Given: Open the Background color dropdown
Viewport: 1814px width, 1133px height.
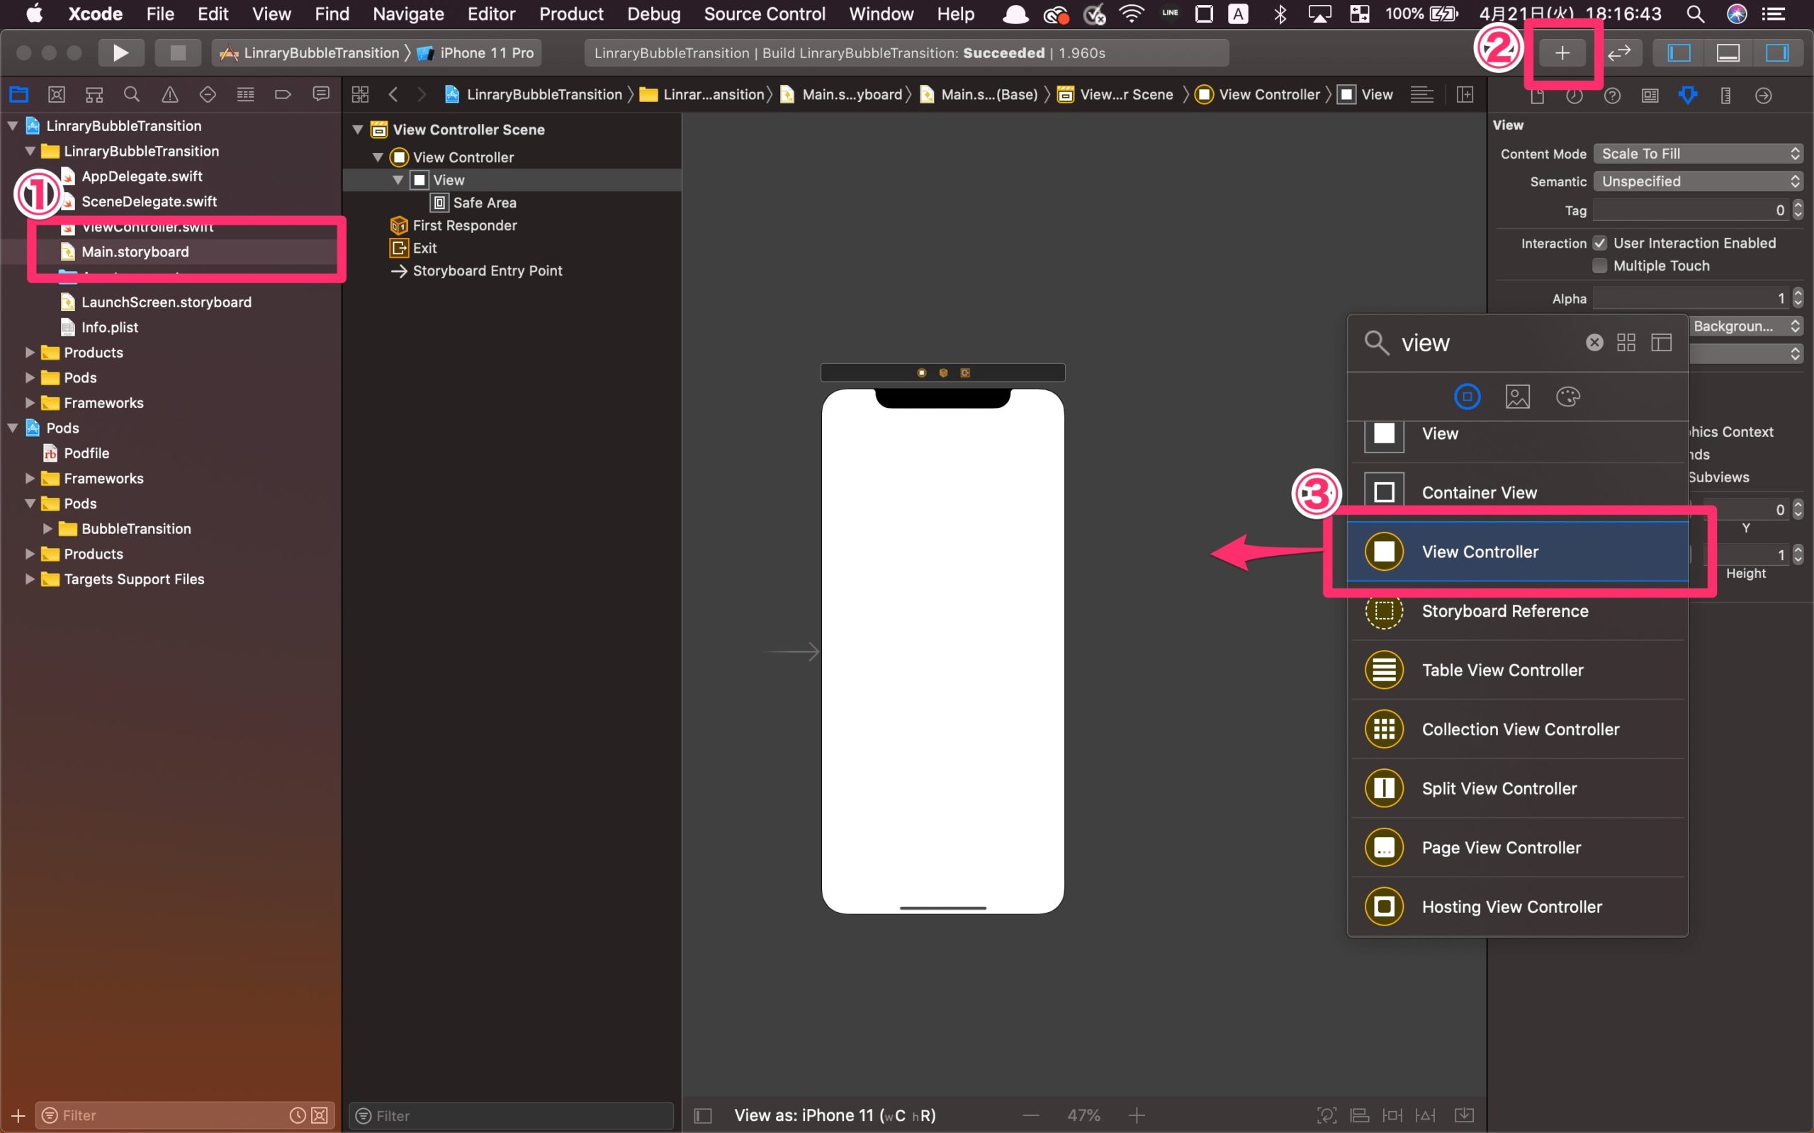Looking at the screenshot, I should 1746,326.
